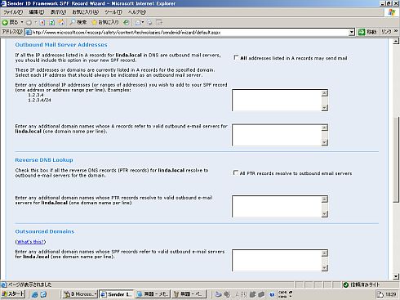The height and width of the screenshot is (300, 400).
Task: Open the 3 Microsoft taskbar group
Action: (x=80, y=294)
